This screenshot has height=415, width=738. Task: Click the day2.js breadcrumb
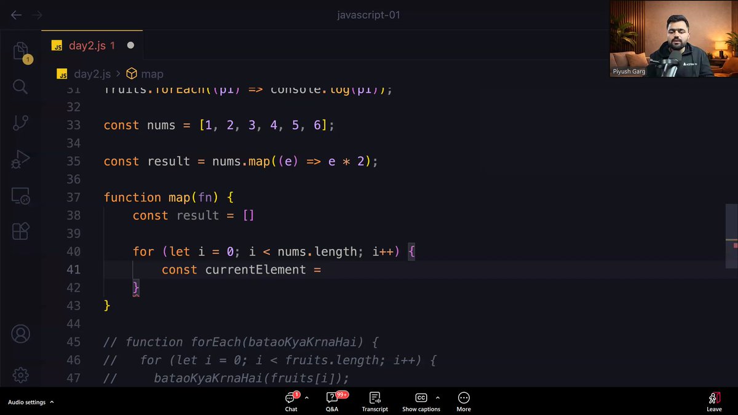92,74
